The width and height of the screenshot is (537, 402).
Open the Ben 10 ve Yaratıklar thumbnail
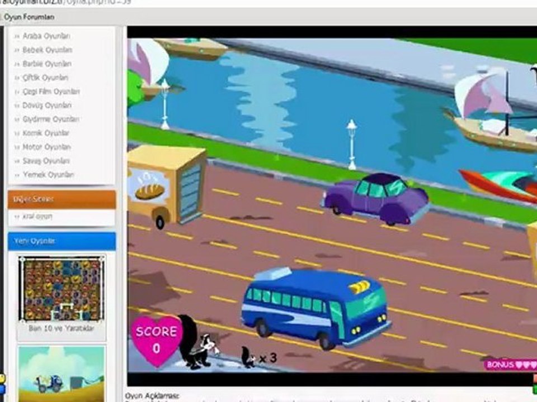[x=62, y=288]
